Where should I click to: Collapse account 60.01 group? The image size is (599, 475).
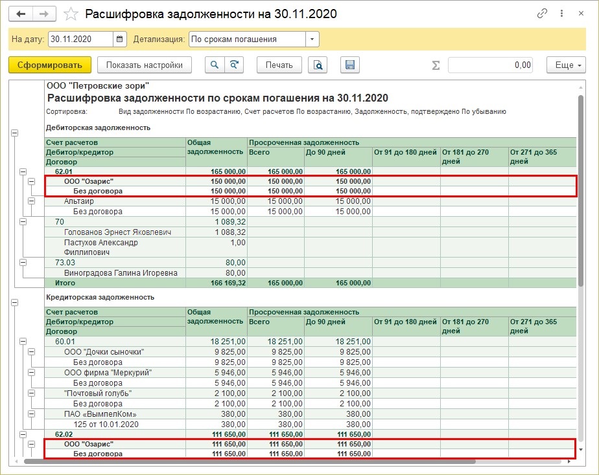(23, 342)
